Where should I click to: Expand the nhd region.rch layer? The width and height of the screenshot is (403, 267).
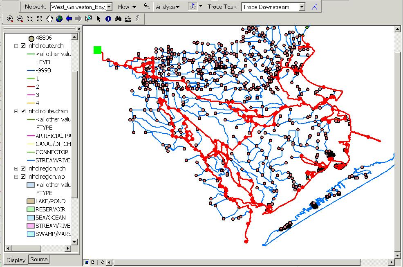(x=16, y=168)
